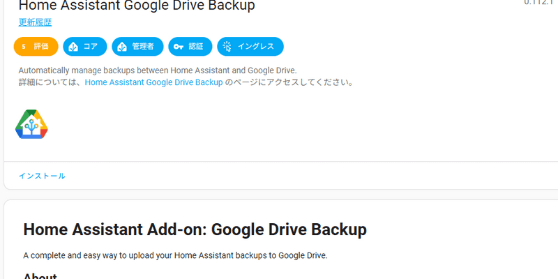Click the add-on title Home Assistant Google Drive Backup

137,6
